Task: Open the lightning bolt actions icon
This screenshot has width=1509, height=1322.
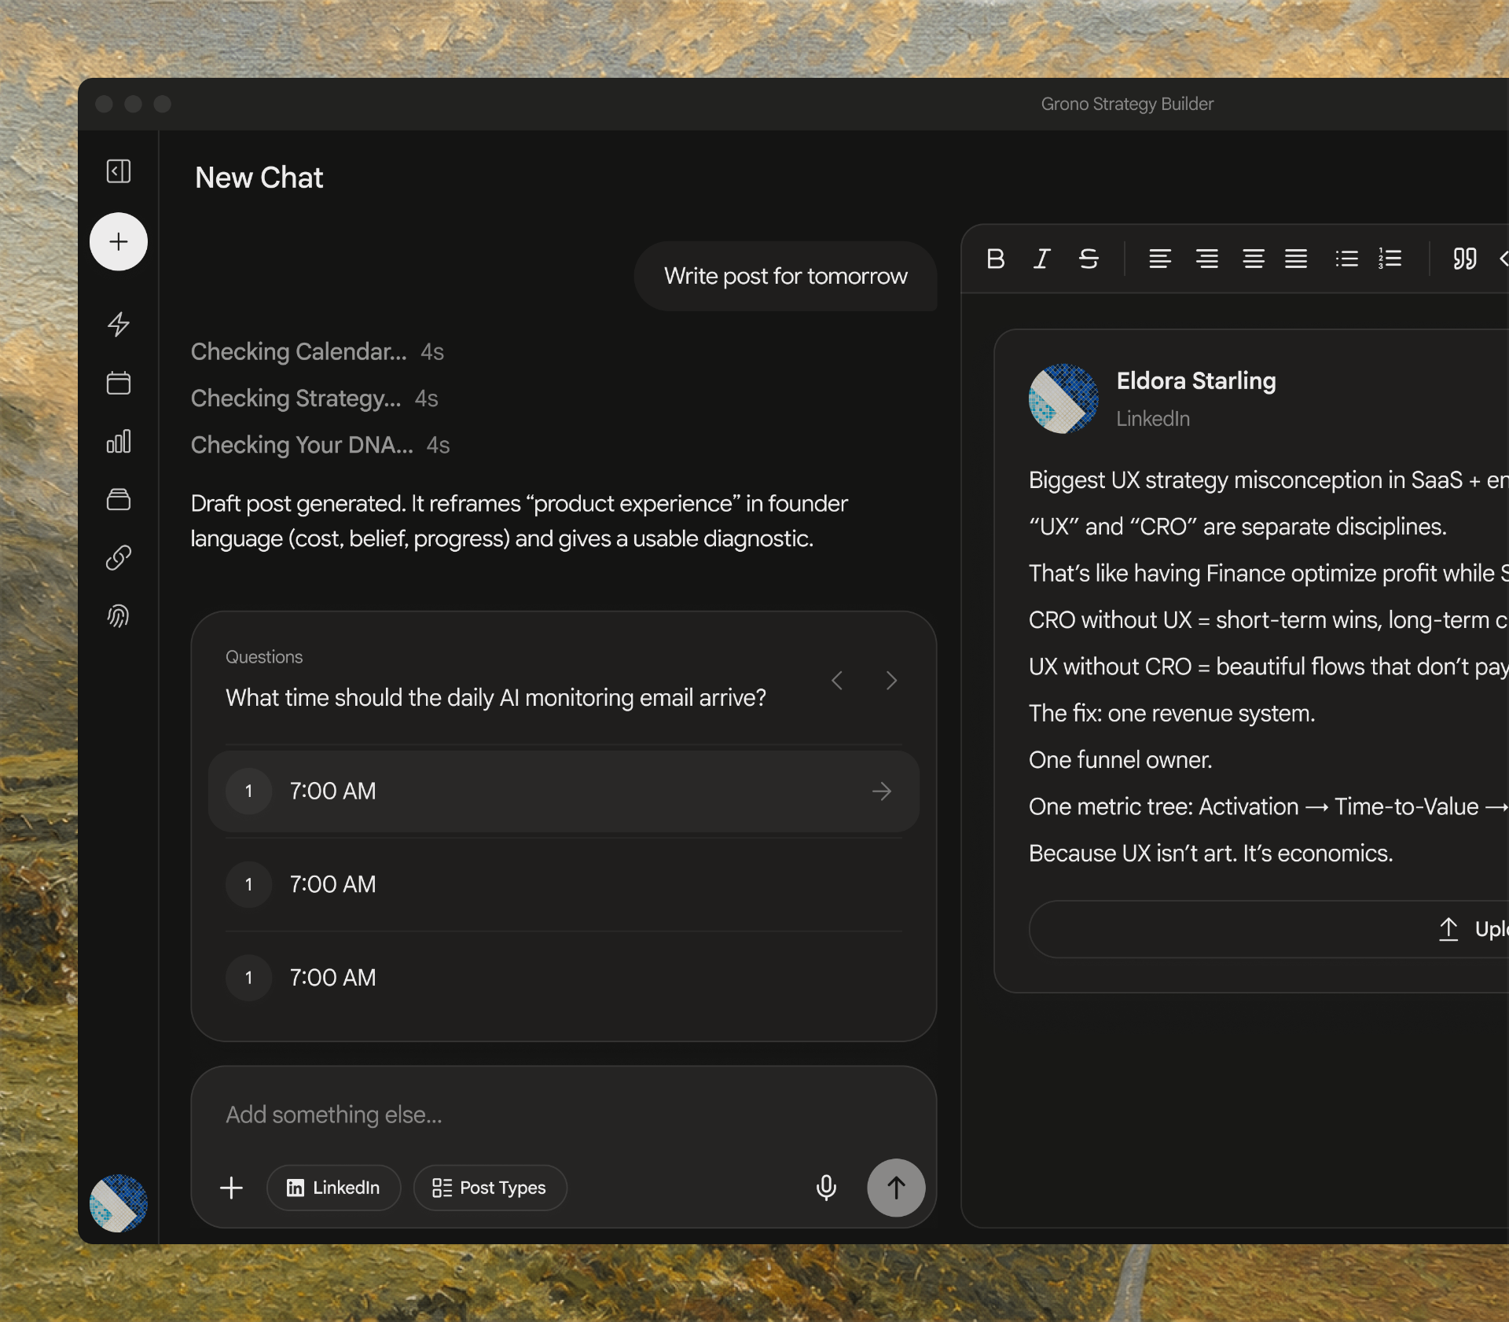Action: pyautogui.click(x=119, y=324)
